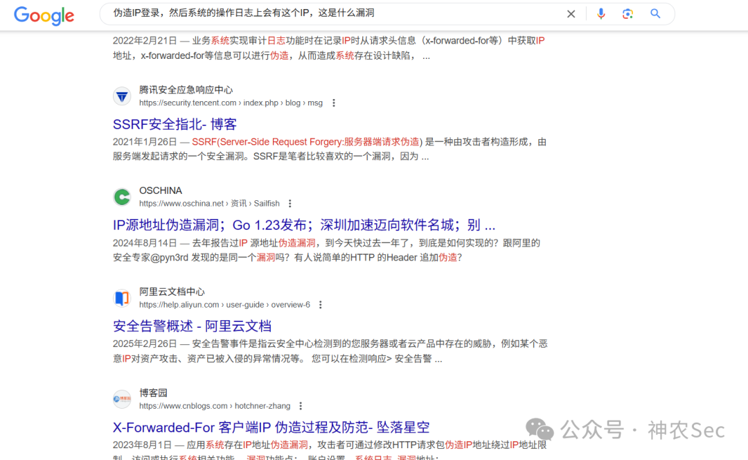Click the 阿里云文档中心 site name

point(172,292)
